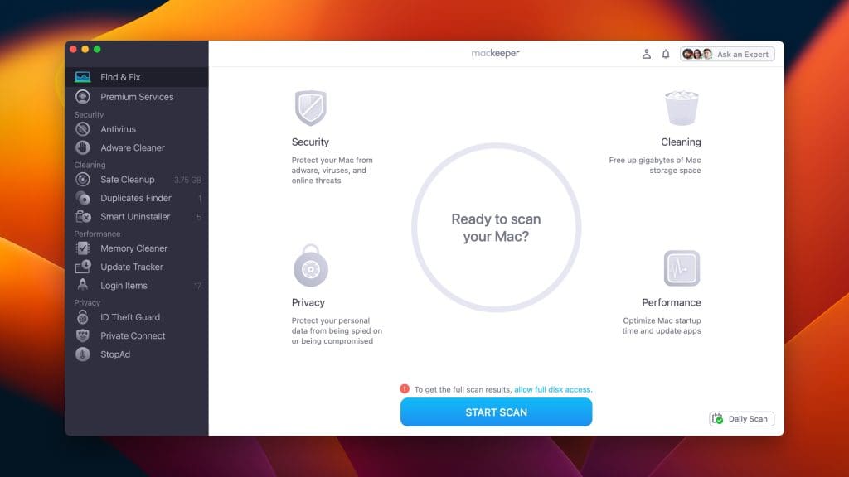The image size is (849, 477).
Task: Click 'Optimize Mac startup time and update apps'
Action: tap(661, 325)
